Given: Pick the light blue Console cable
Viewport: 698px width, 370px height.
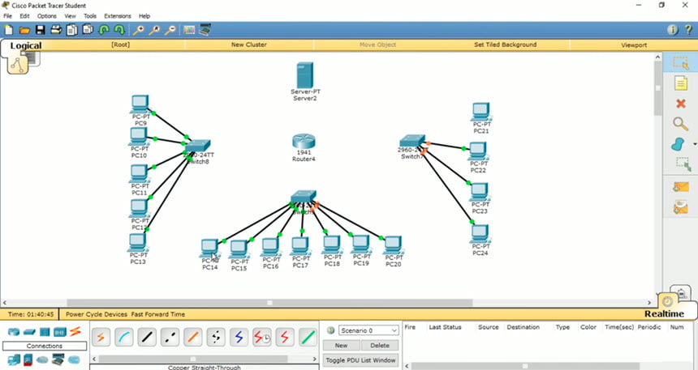Looking at the screenshot, I should click(124, 338).
